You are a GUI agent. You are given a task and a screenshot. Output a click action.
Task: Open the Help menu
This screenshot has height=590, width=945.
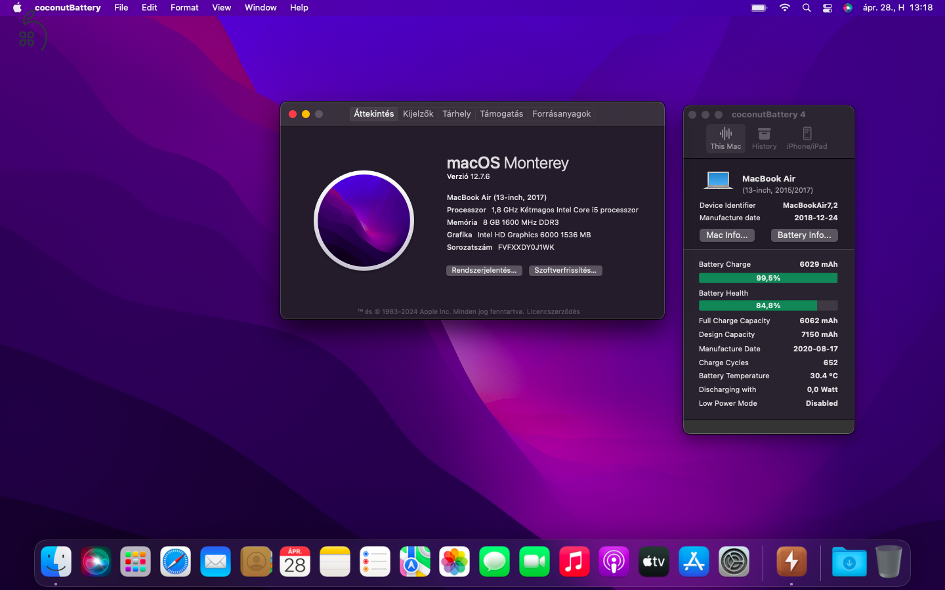tap(299, 8)
